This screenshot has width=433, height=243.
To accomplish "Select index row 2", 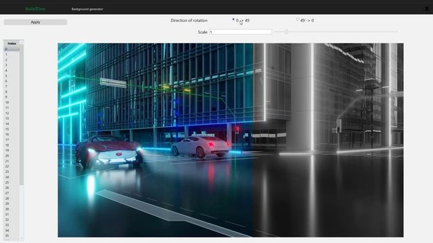I will [x=12, y=60].
